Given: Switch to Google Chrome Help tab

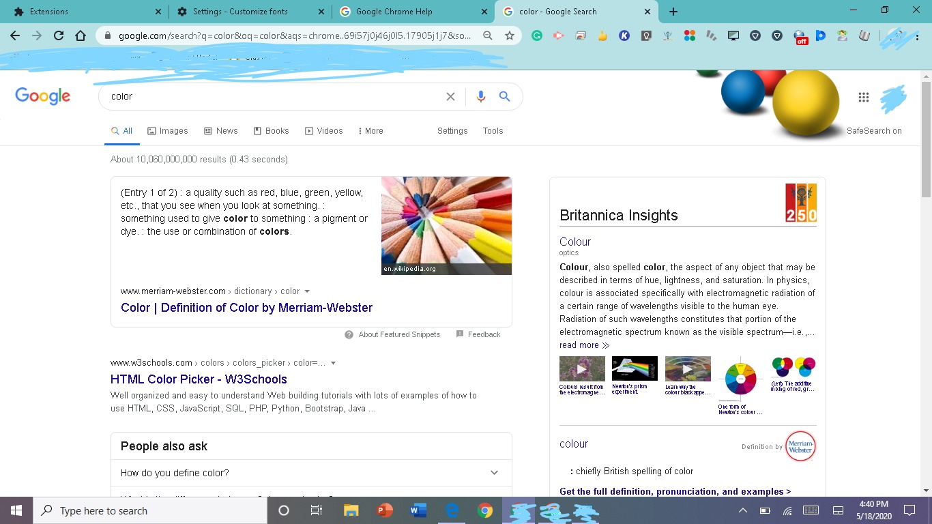Looking at the screenshot, I should [x=412, y=12].
